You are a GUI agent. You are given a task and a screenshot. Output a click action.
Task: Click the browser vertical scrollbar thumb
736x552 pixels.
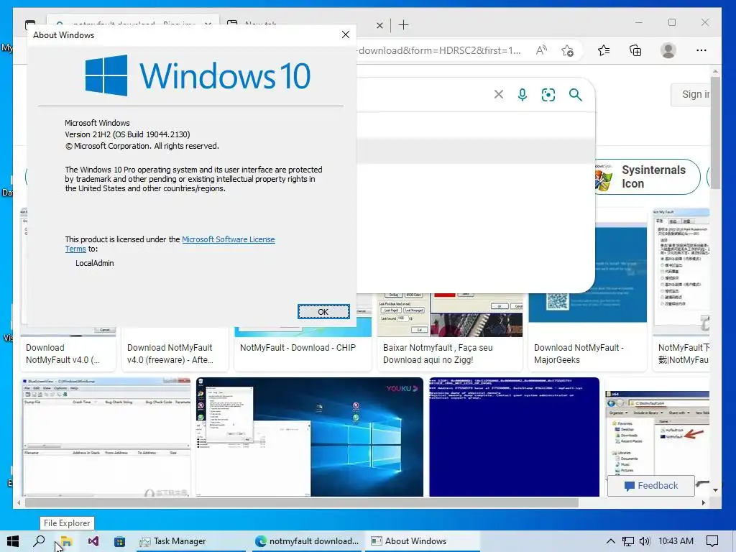[715, 134]
